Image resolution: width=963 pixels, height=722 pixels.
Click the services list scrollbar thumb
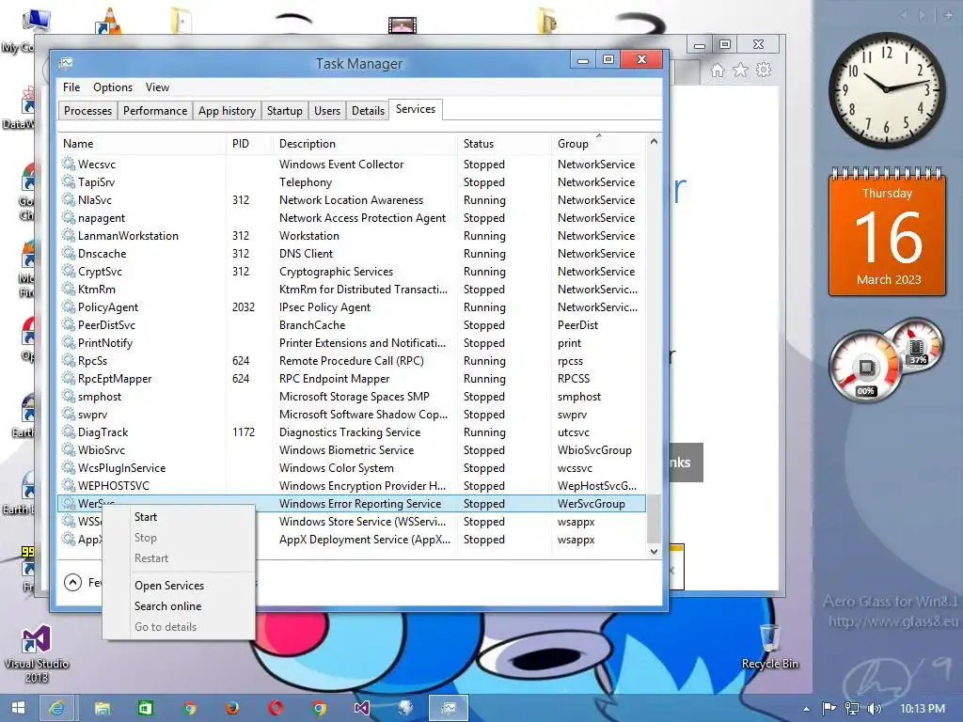(654, 518)
